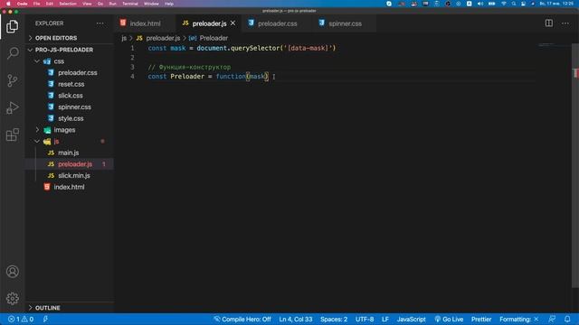Open main.js in the explorer tree
Viewport: 579px width, 325px height.
point(69,153)
